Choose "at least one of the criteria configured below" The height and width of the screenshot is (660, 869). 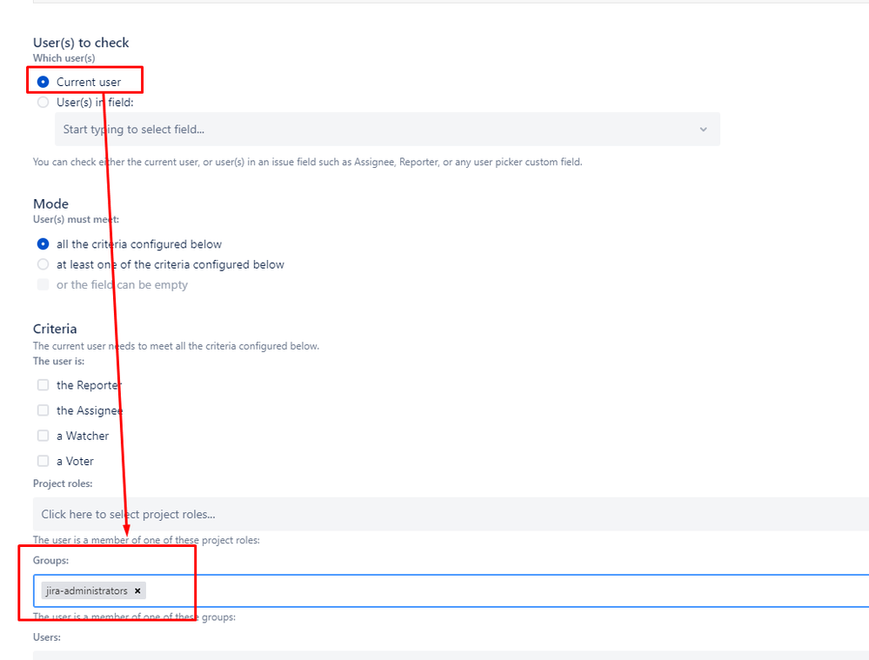pos(43,264)
